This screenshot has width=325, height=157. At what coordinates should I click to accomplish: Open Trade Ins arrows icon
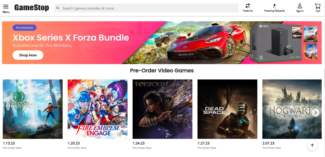pos(248,6)
